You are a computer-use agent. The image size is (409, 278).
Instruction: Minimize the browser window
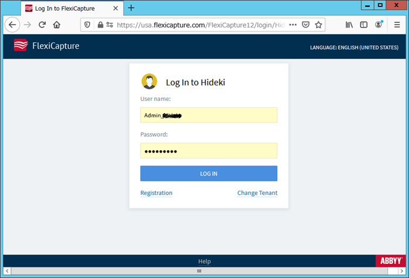367,5
